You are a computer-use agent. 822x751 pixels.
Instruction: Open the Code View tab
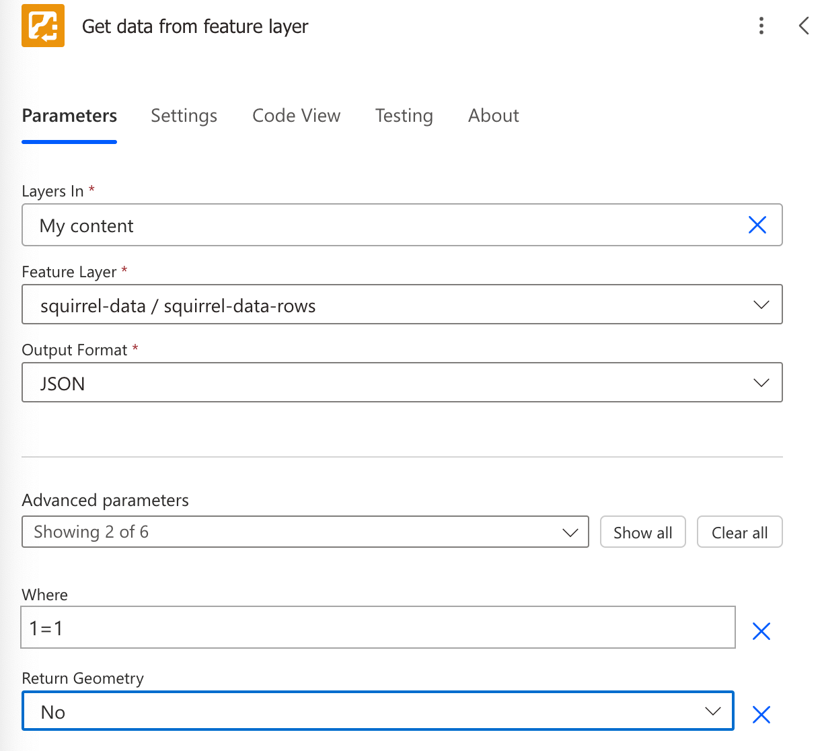pos(296,116)
